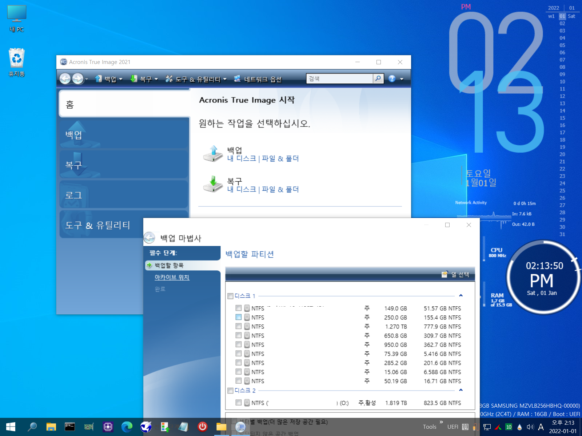
Task: Click the back arrow in 백업 마법사
Action: point(149,238)
